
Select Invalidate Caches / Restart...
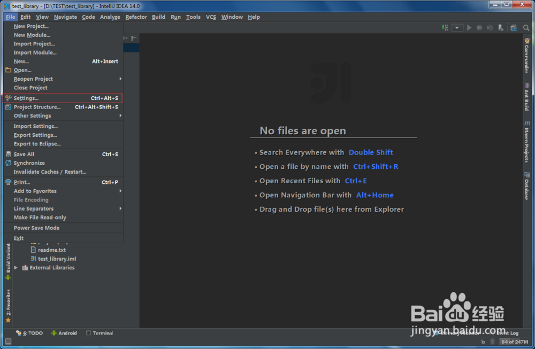pyautogui.click(x=63, y=172)
